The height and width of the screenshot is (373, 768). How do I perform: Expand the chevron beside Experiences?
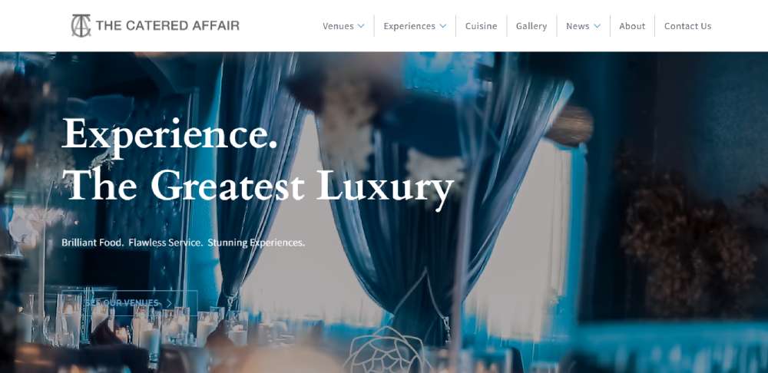point(443,26)
